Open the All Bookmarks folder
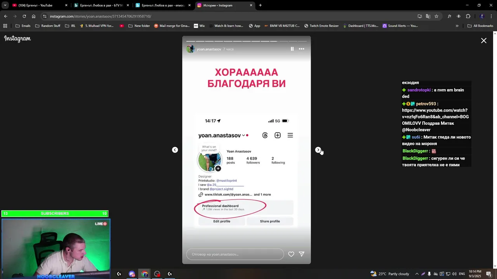497x279 pixels. 480,26
